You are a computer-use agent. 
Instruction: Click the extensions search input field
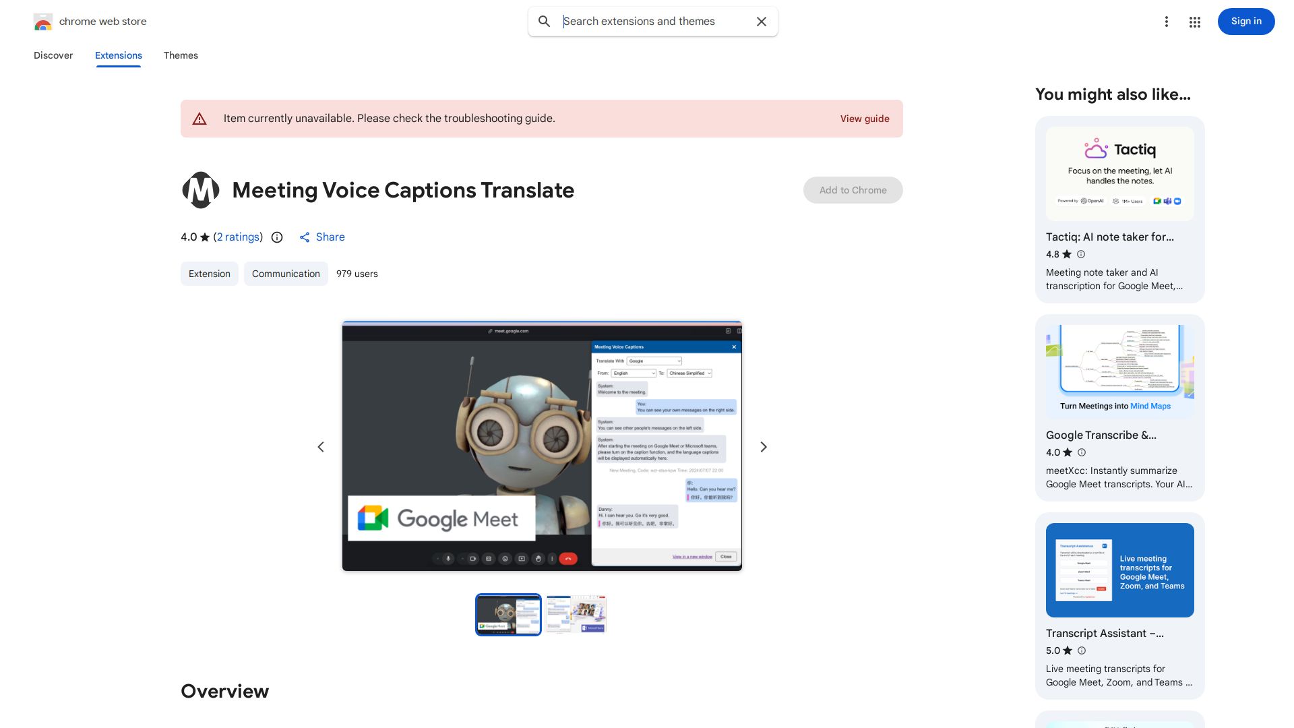pos(647,21)
